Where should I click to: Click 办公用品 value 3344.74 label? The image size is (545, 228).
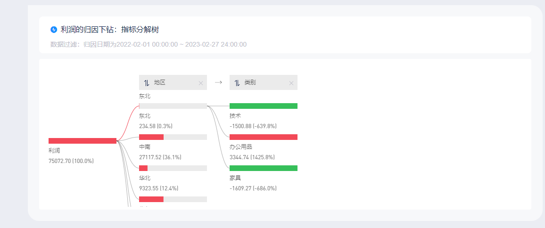[253, 157]
